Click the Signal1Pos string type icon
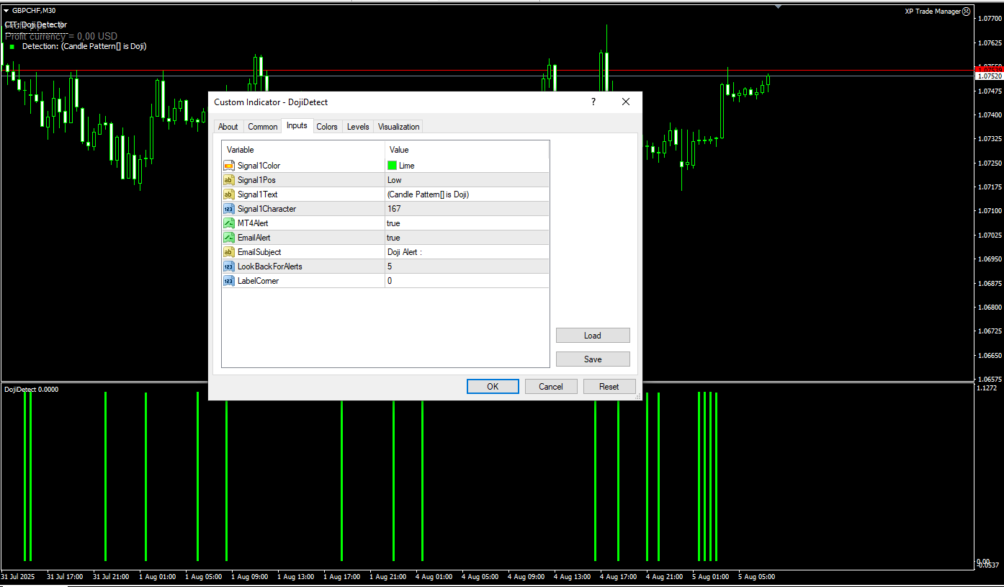Screen dimensions: 1004x587 (x=228, y=180)
